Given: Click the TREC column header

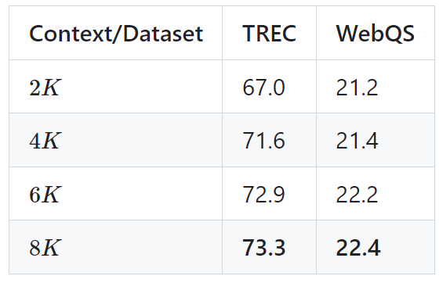Looking at the screenshot, I should 269,34.
